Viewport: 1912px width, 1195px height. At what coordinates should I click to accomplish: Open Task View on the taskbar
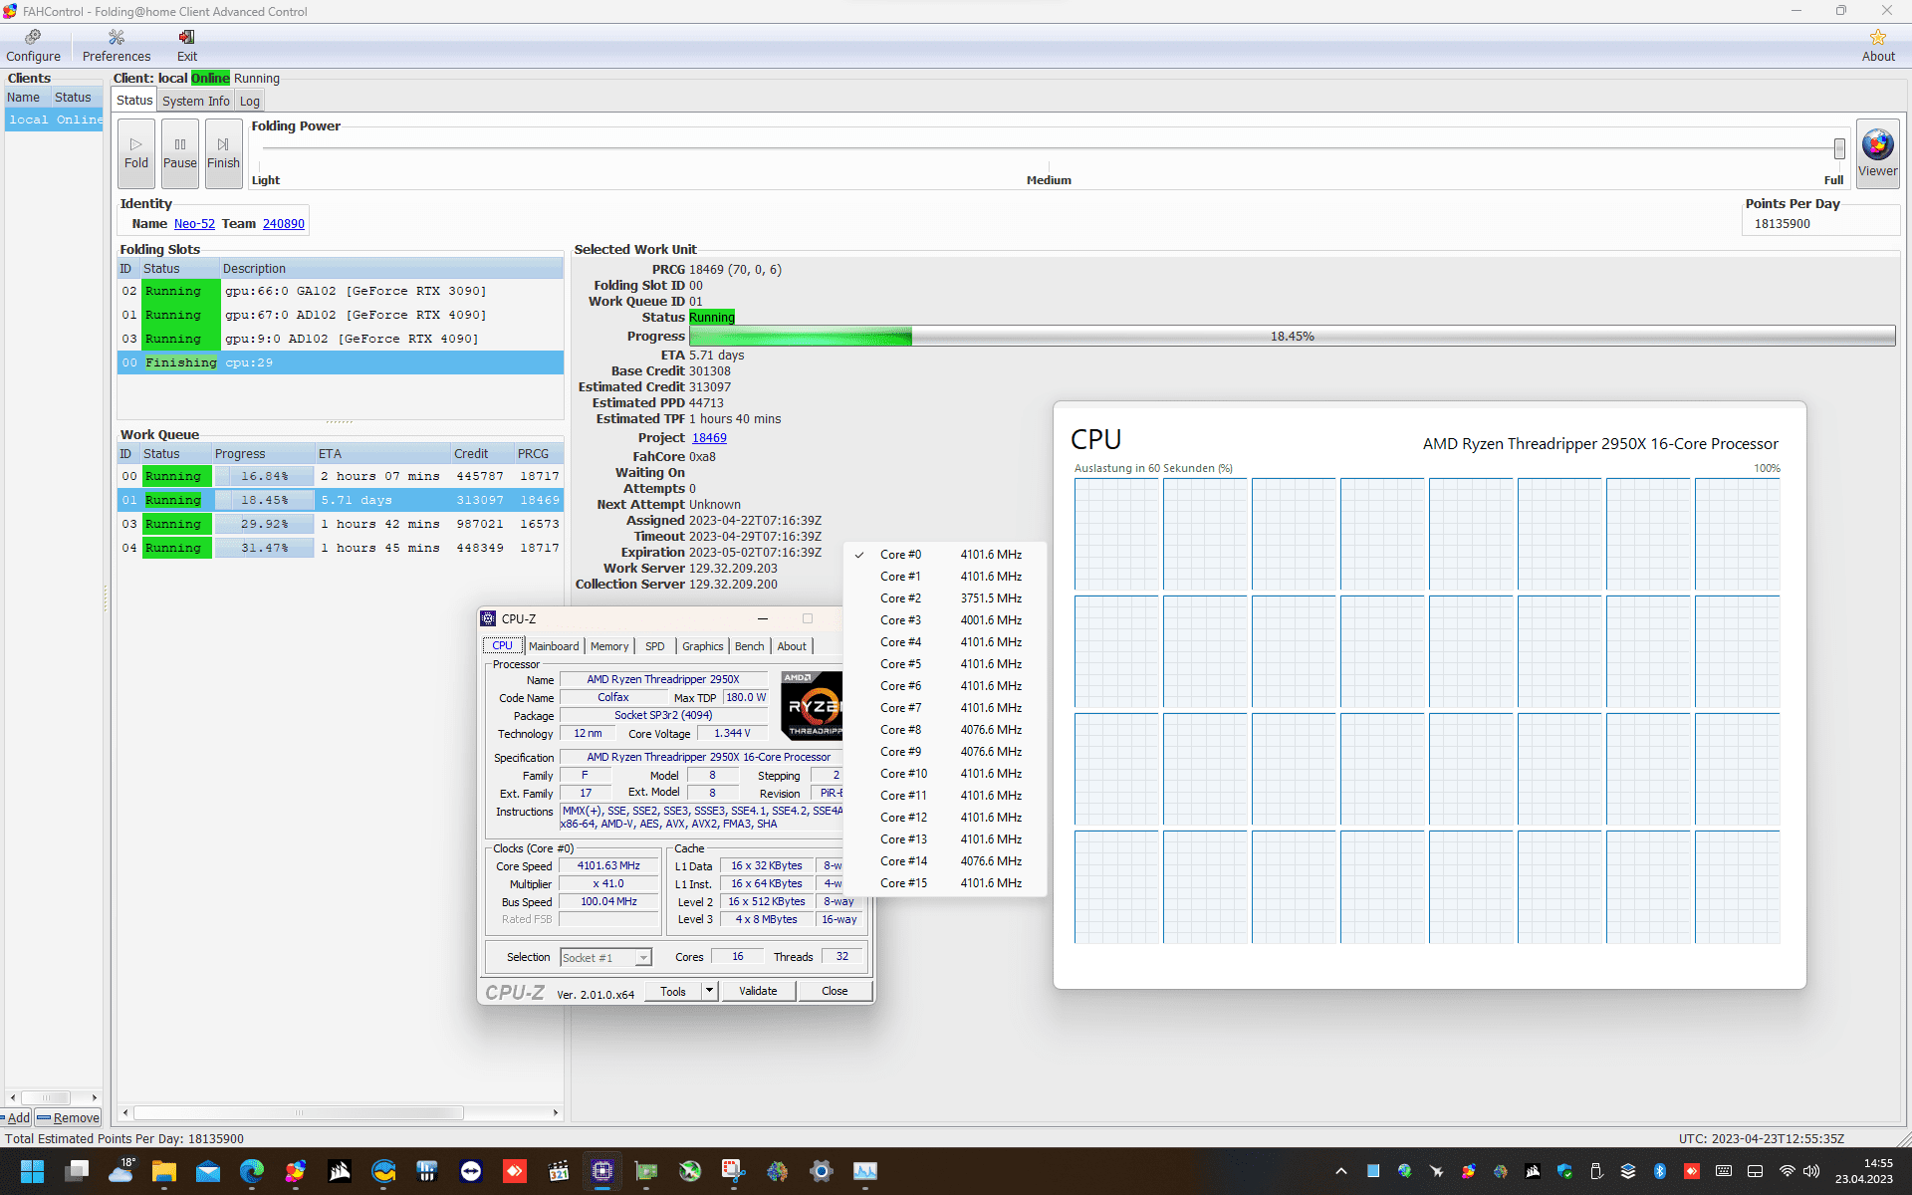[x=77, y=1171]
